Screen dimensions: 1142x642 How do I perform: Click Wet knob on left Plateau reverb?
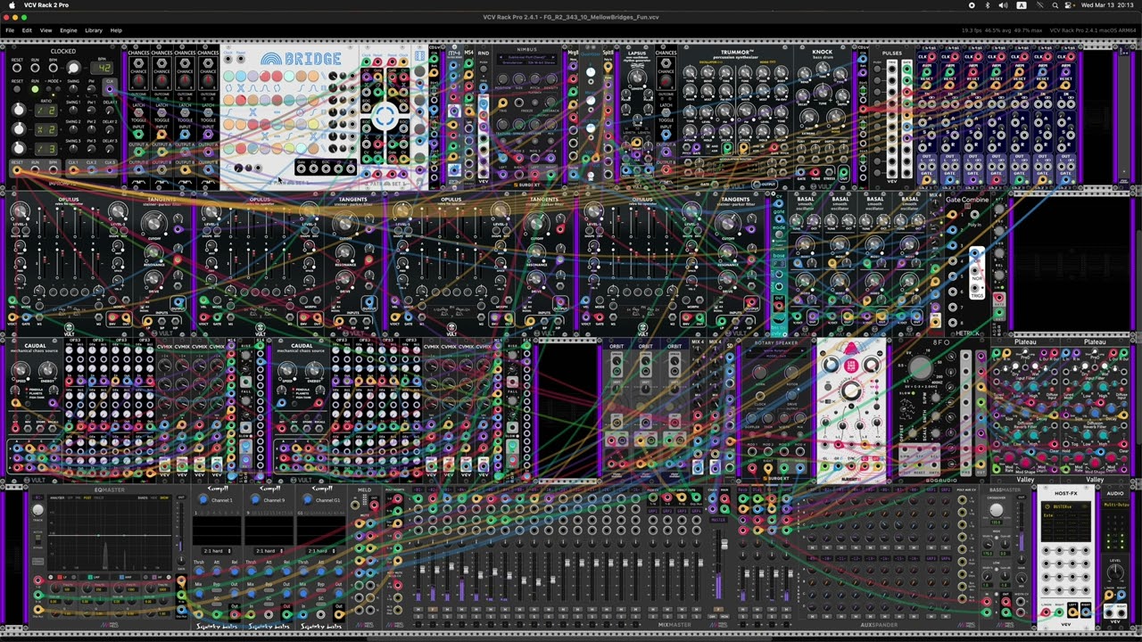1036,367
